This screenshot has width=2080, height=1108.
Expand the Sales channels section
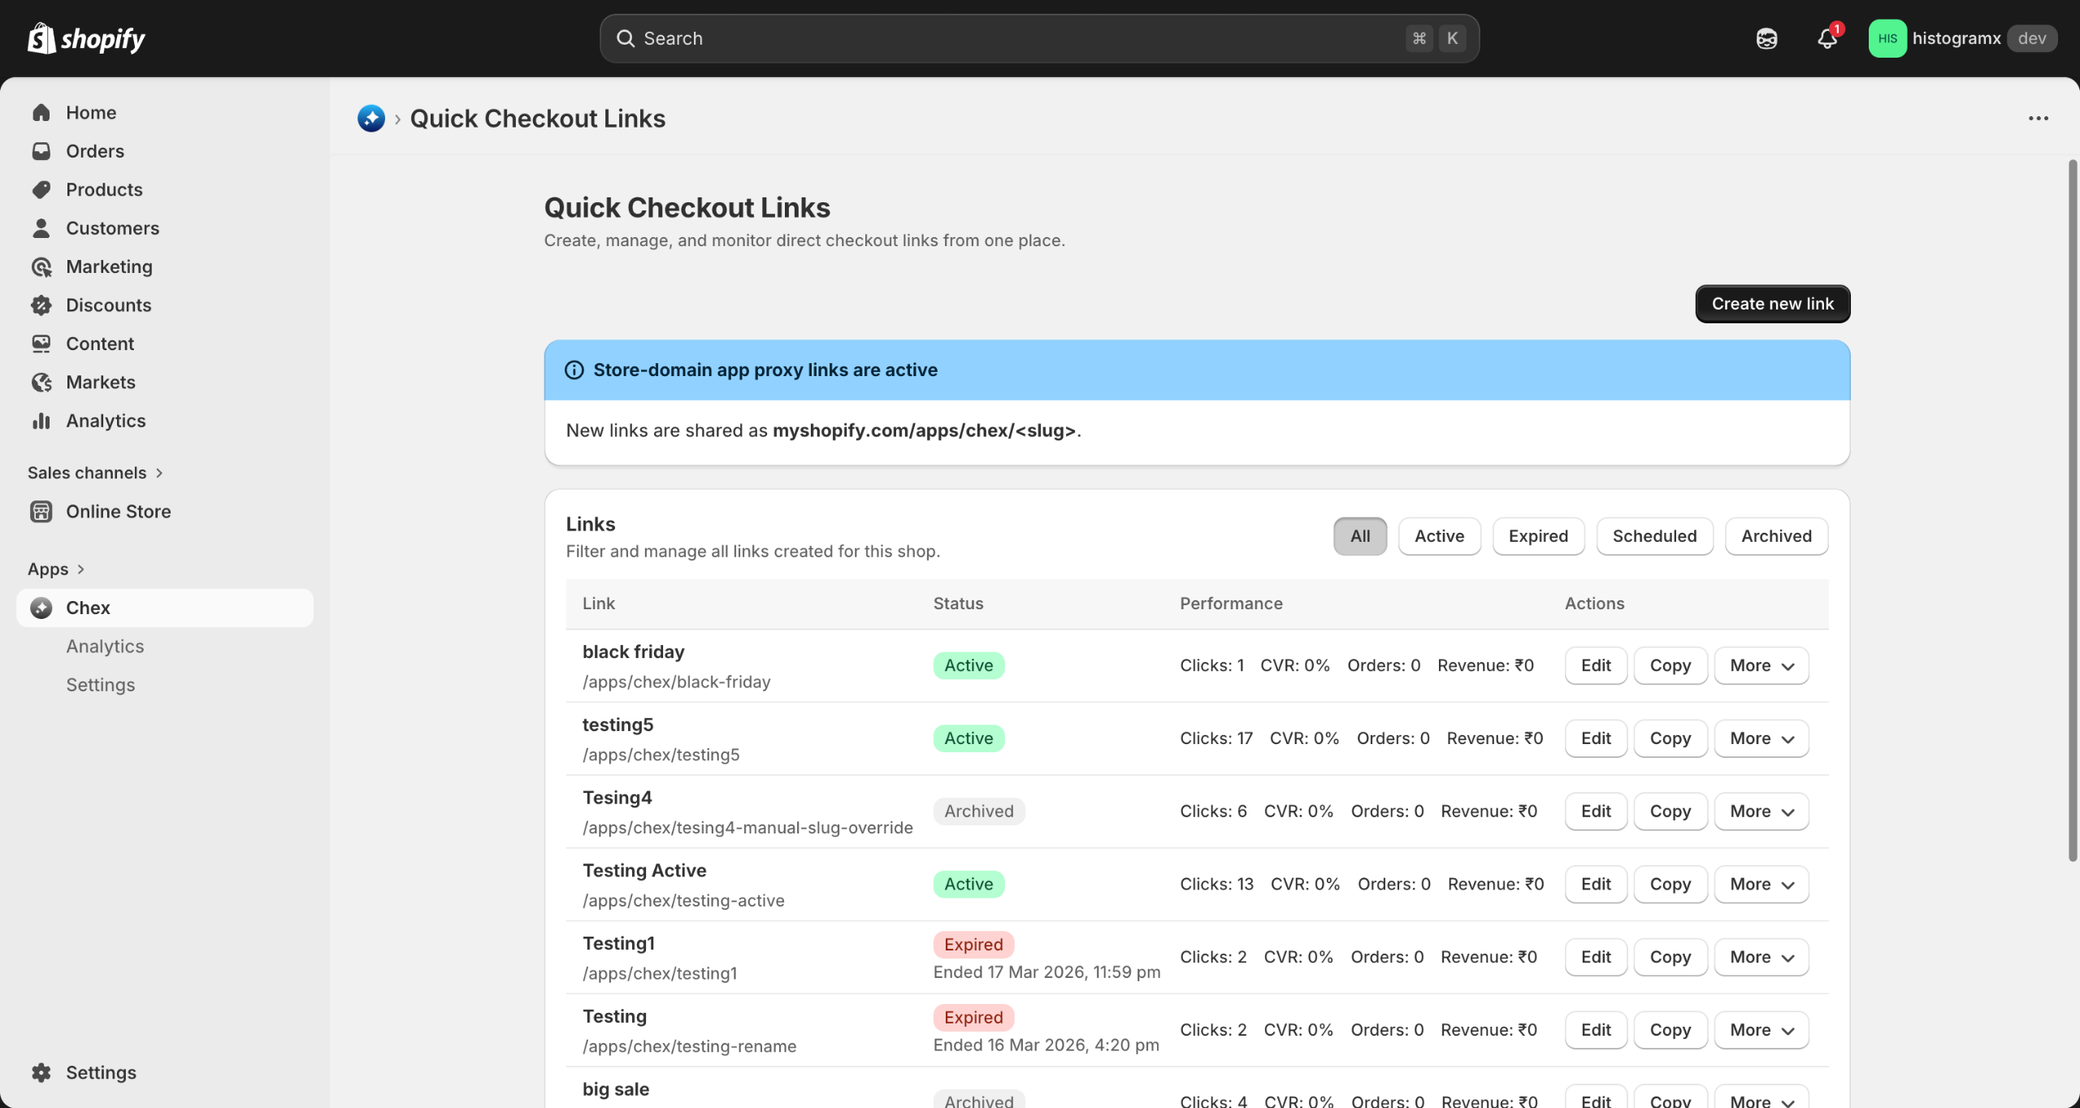(95, 473)
